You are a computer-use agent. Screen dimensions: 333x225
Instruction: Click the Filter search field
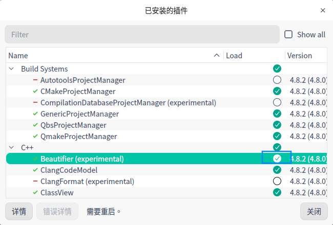tap(142, 34)
